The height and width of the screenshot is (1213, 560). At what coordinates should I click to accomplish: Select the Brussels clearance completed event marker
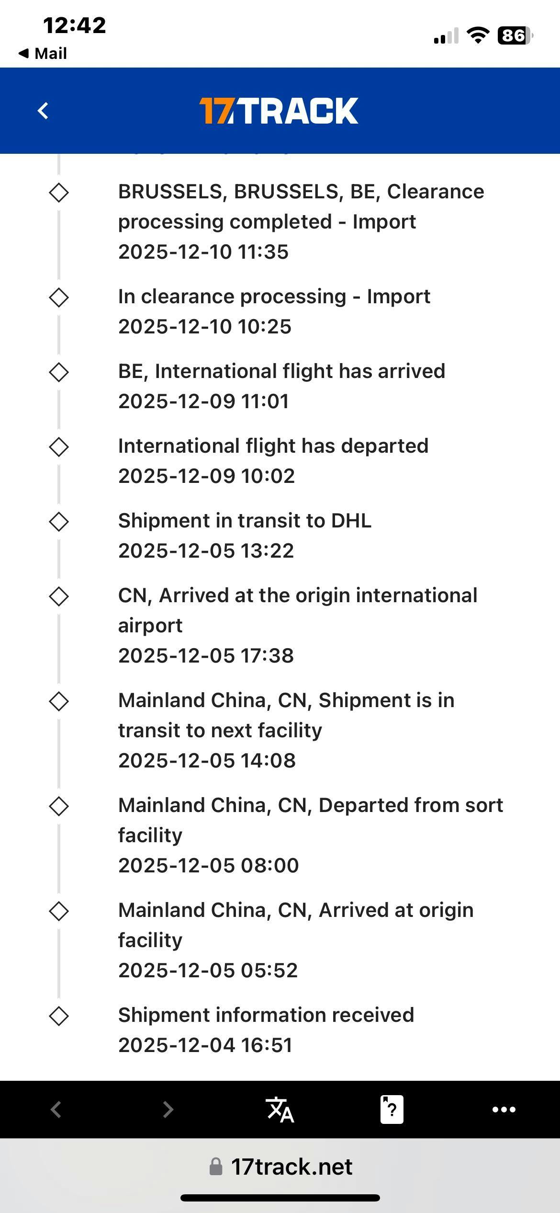coord(59,193)
